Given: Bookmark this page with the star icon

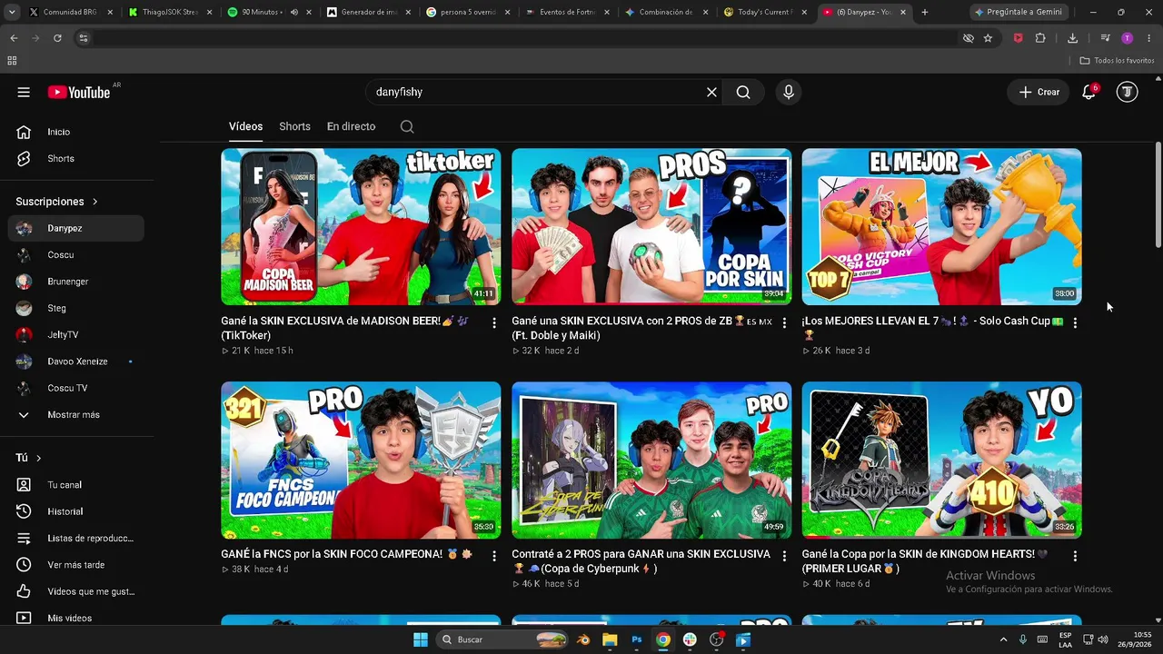Looking at the screenshot, I should (988, 38).
